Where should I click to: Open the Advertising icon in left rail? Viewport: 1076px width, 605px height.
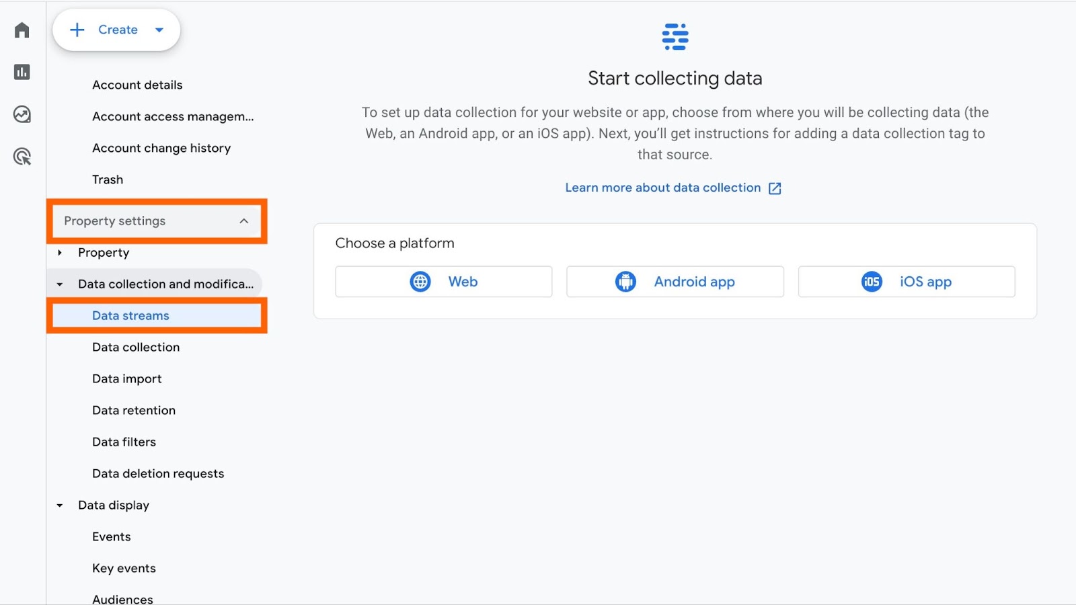click(22, 157)
